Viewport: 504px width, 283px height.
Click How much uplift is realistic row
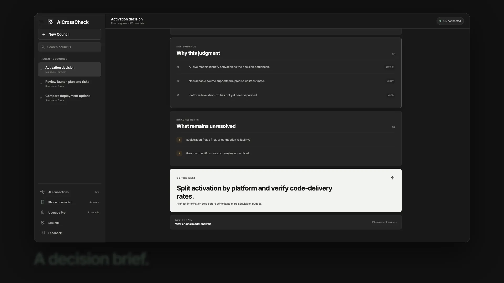pos(286,154)
